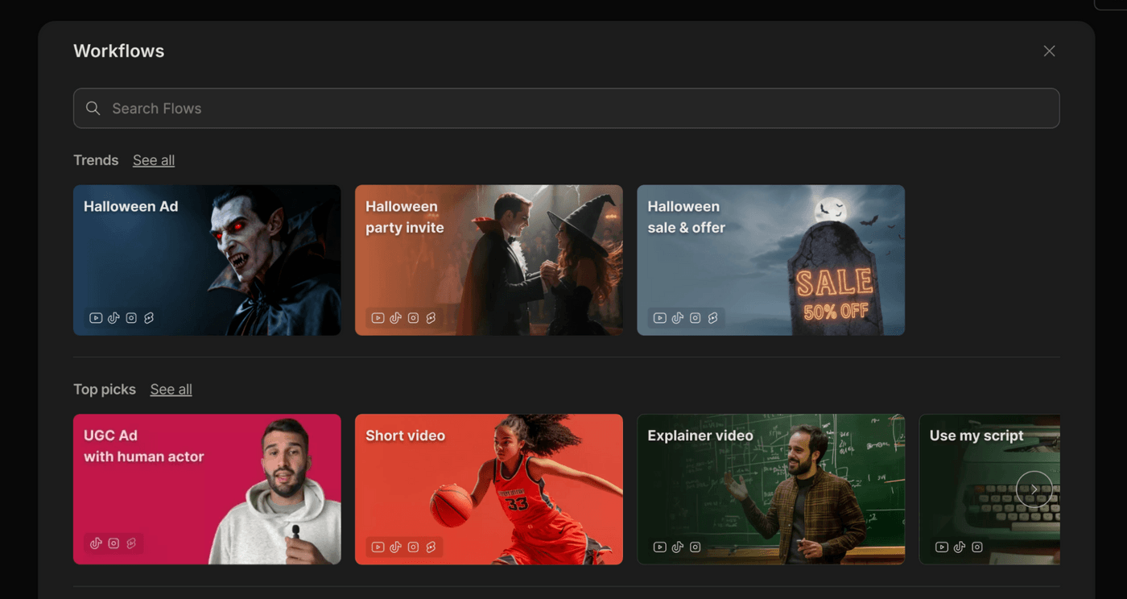Open See all link for Trends
The image size is (1127, 599).
tap(154, 160)
